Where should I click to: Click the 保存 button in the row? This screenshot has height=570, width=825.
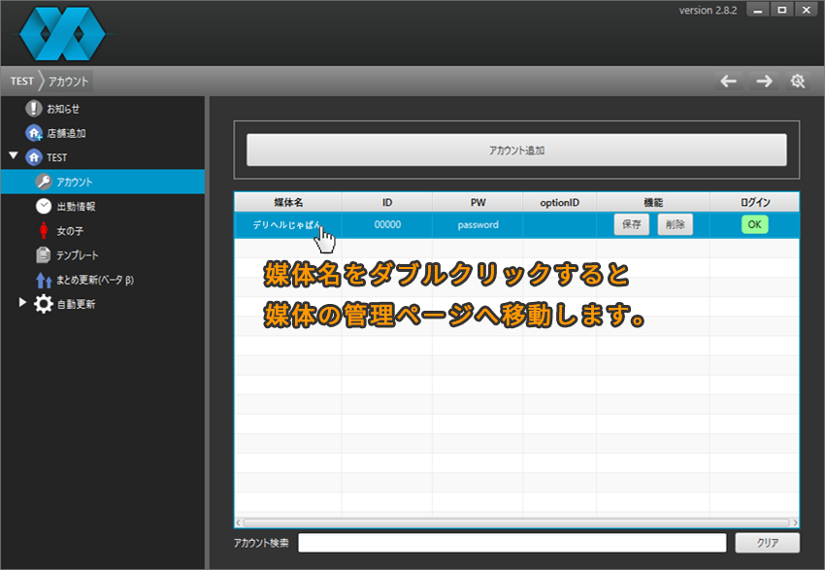click(x=632, y=224)
